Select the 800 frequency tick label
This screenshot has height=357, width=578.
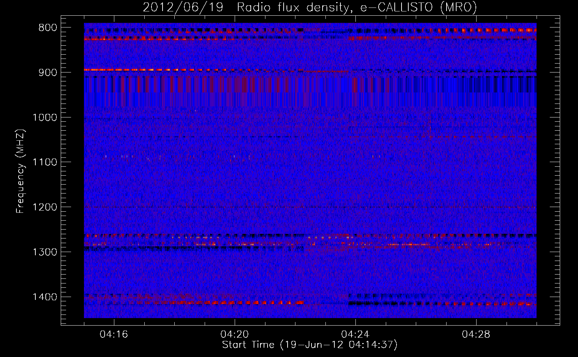(48, 28)
